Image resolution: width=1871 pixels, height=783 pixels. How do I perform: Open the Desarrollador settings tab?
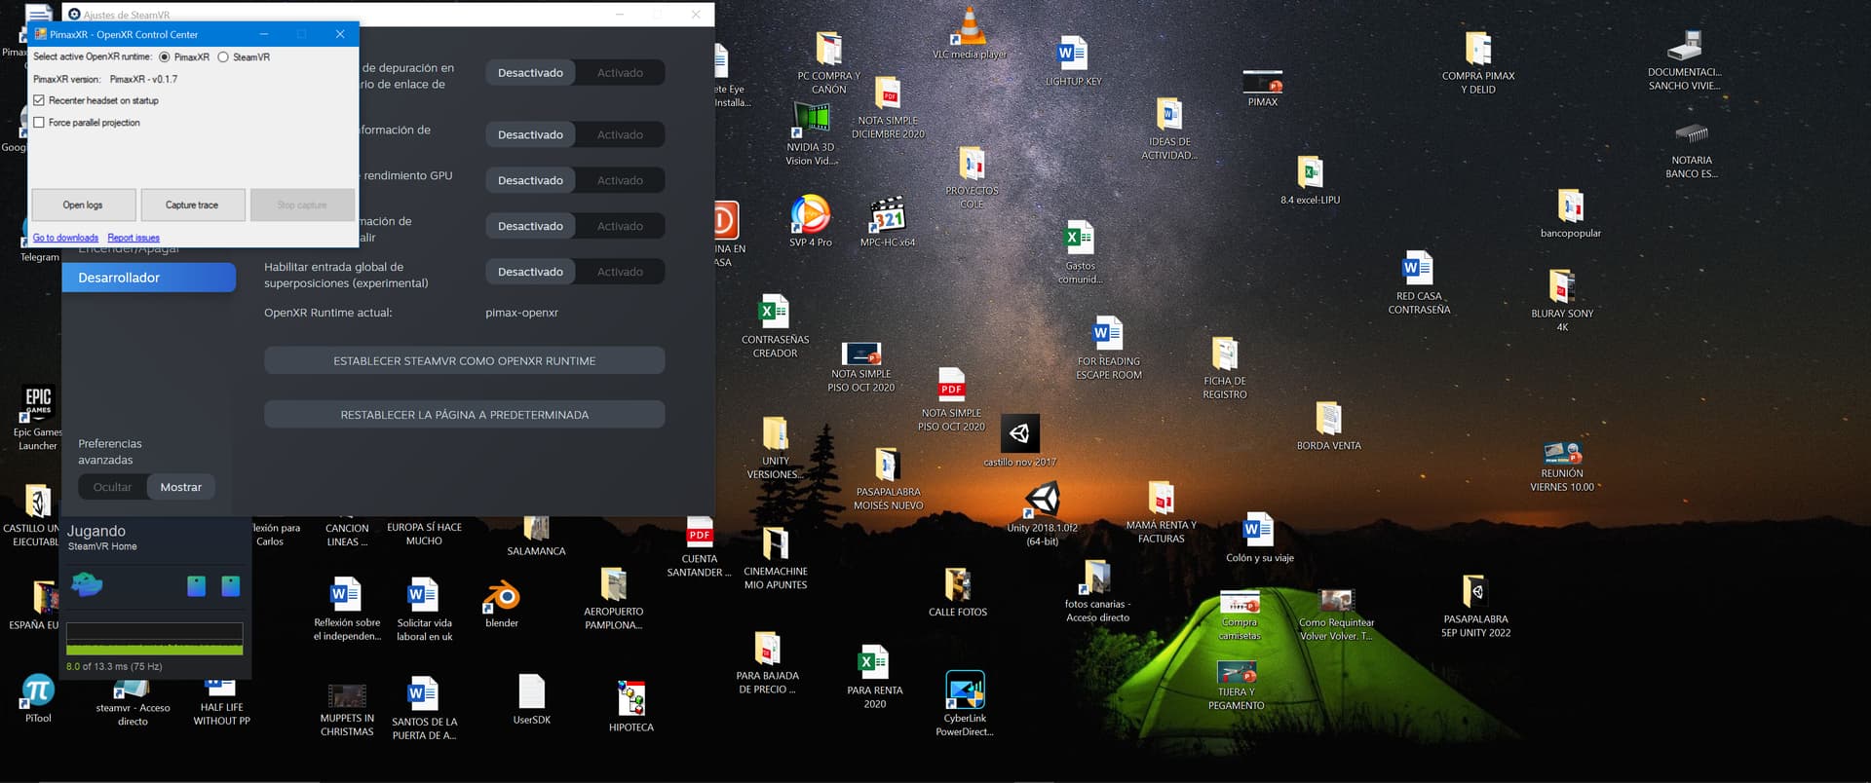(149, 278)
